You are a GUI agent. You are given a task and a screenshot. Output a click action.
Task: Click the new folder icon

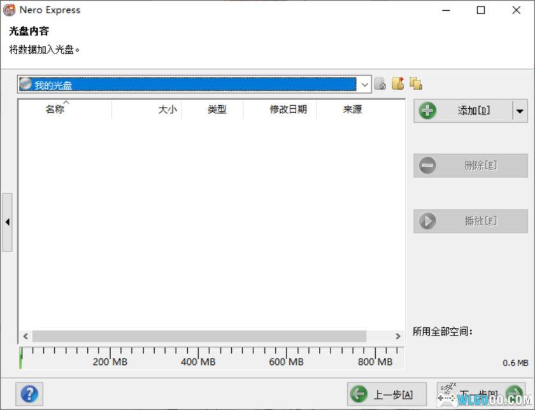(x=398, y=83)
